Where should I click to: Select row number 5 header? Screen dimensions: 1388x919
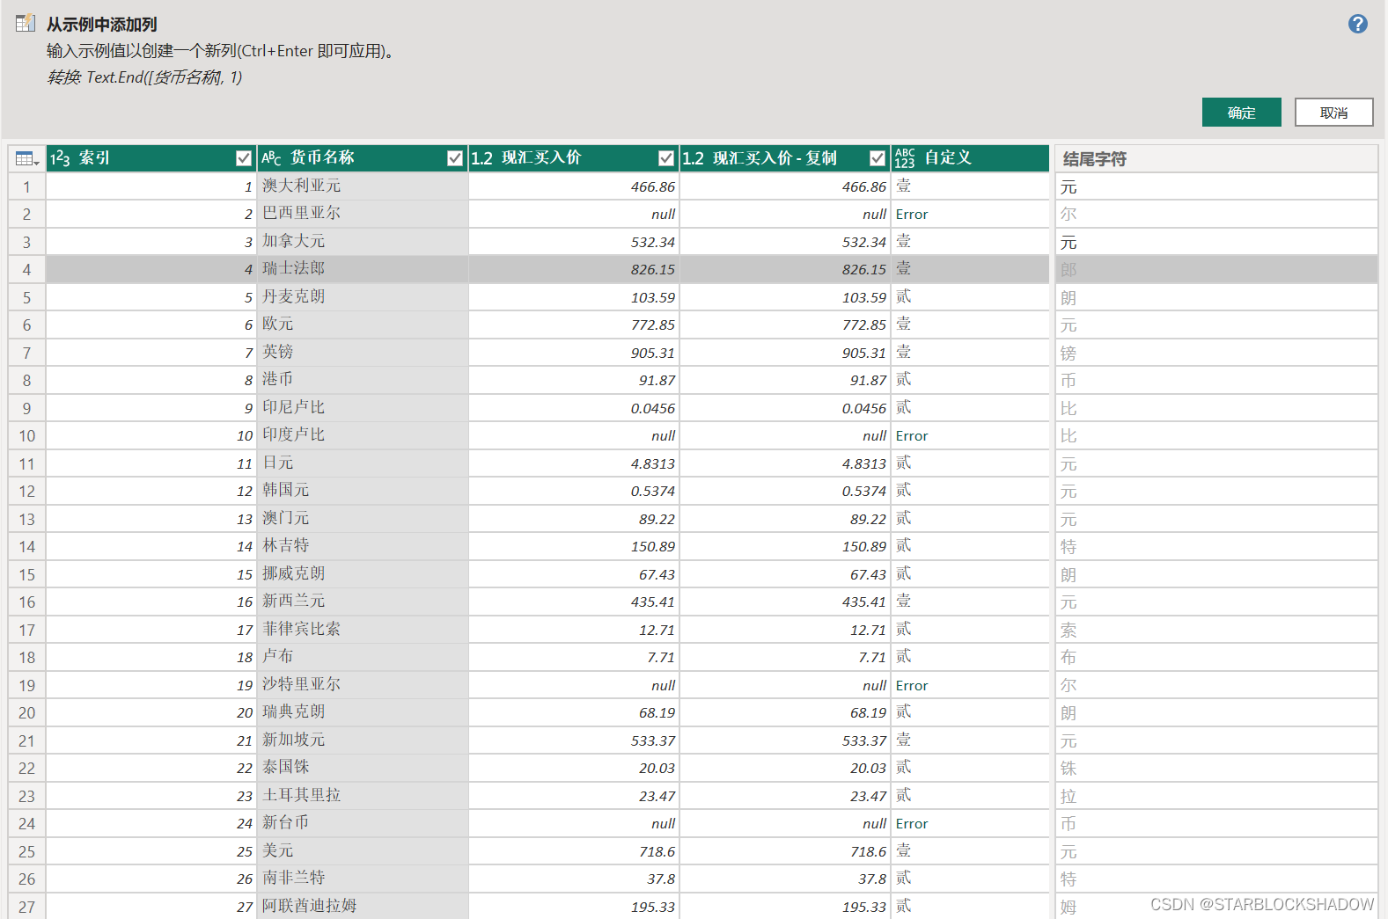coord(26,297)
